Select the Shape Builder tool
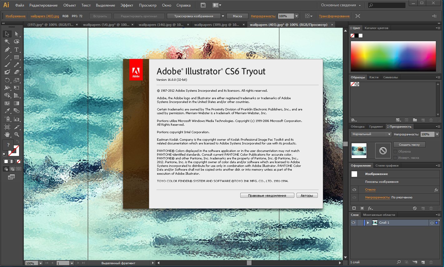 coord(7,95)
